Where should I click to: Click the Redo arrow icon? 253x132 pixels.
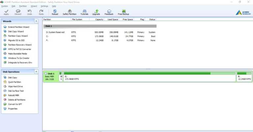[x=41, y=11]
